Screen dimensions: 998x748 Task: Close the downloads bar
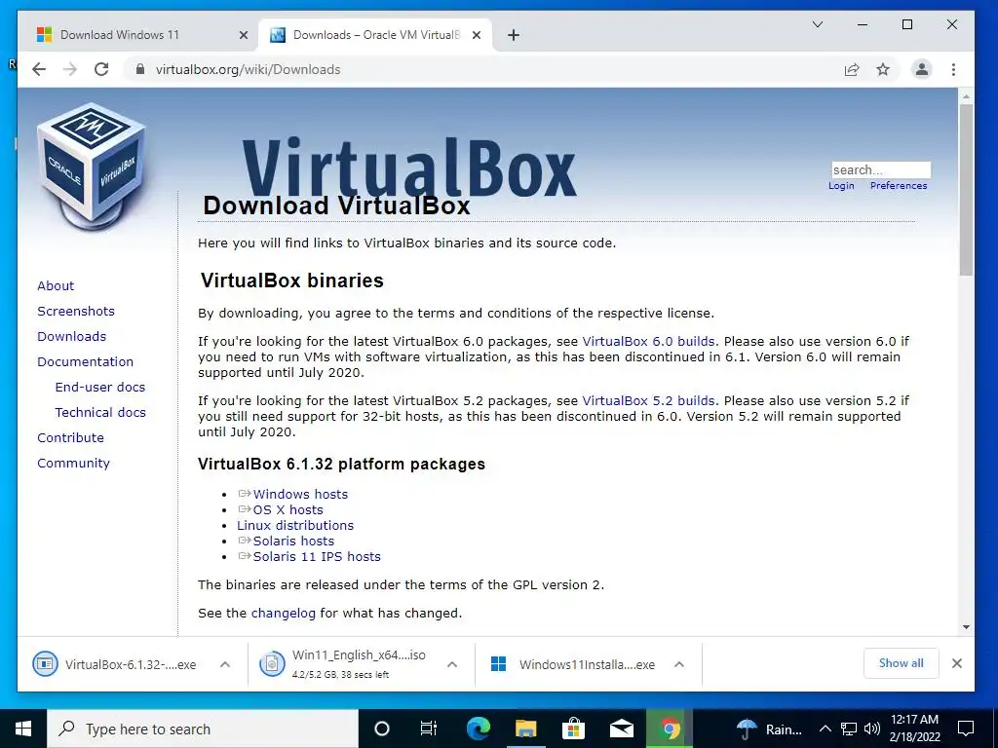957,663
